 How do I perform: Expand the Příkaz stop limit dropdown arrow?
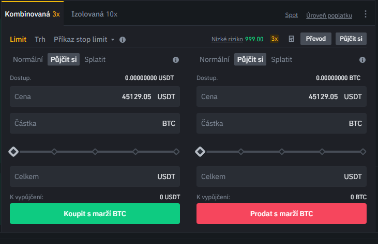pyautogui.click(x=113, y=39)
